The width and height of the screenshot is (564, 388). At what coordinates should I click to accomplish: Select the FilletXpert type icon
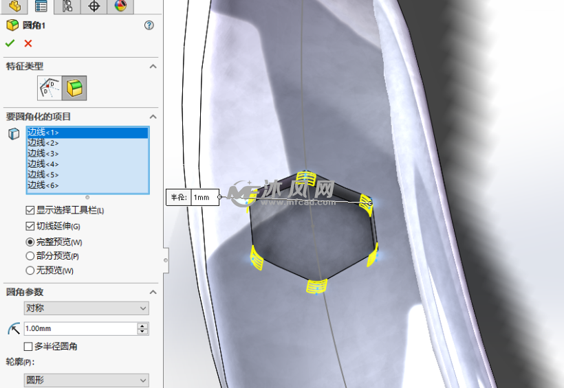click(74, 88)
